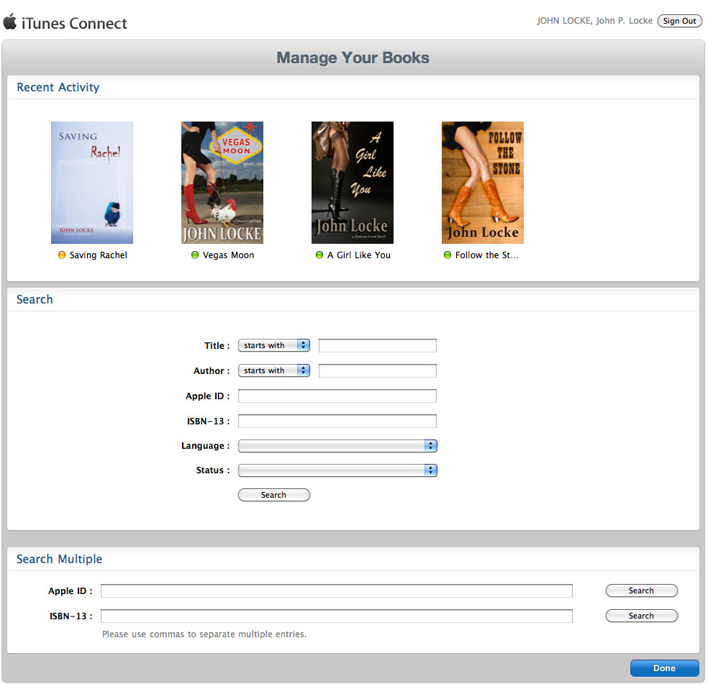The width and height of the screenshot is (708, 684).
Task: Select the A Girl Like You cover
Action: [x=353, y=183]
